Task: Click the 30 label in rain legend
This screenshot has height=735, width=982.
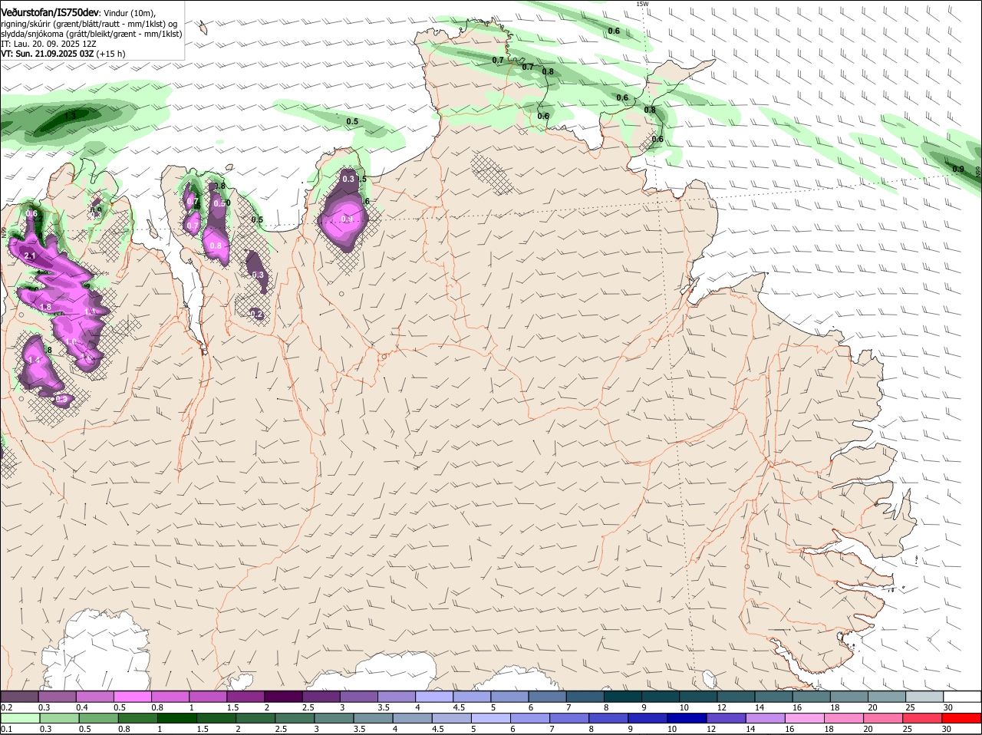Action: 946,730
